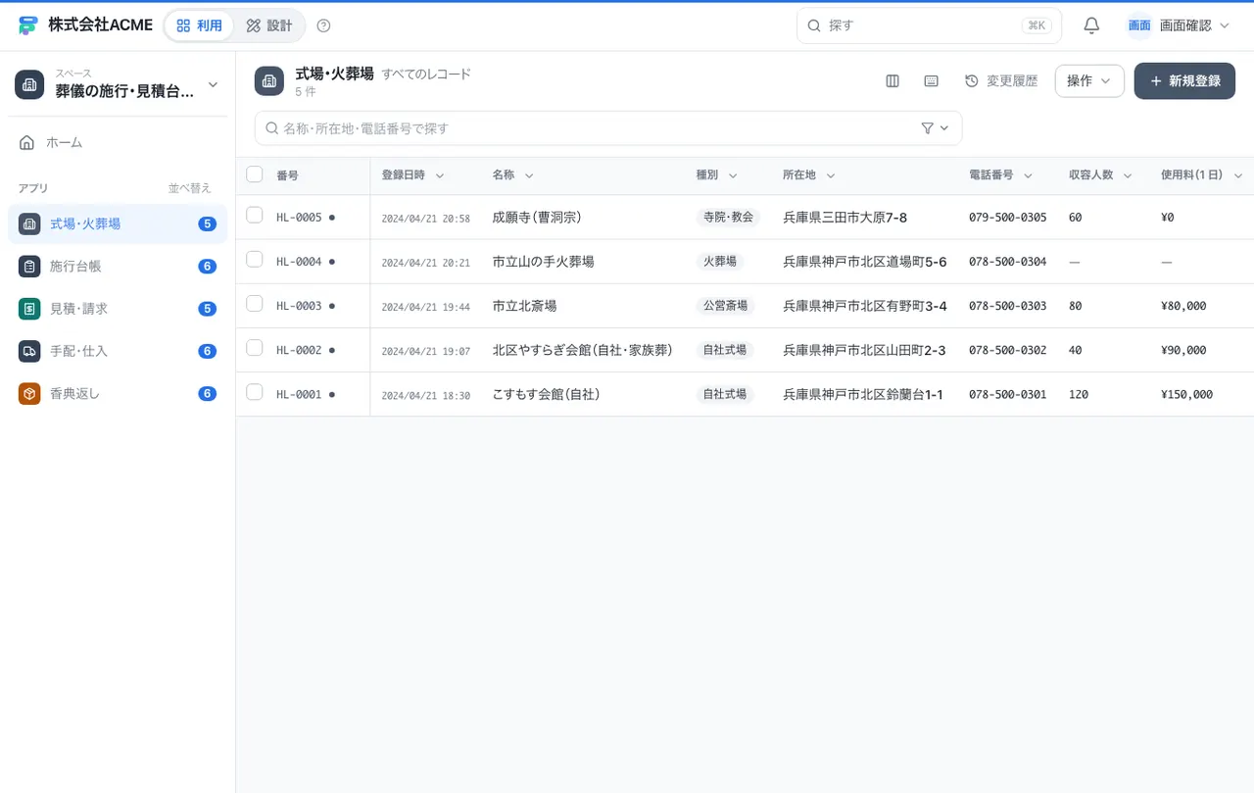The height and width of the screenshot is (793, 1254).
Task: Open 収容人数 column sort menu
Action: coord(1128,175)
